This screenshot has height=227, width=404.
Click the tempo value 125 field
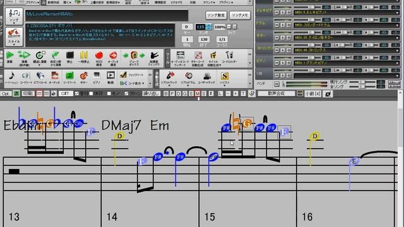pyautogui.click(x=200, y=26)
